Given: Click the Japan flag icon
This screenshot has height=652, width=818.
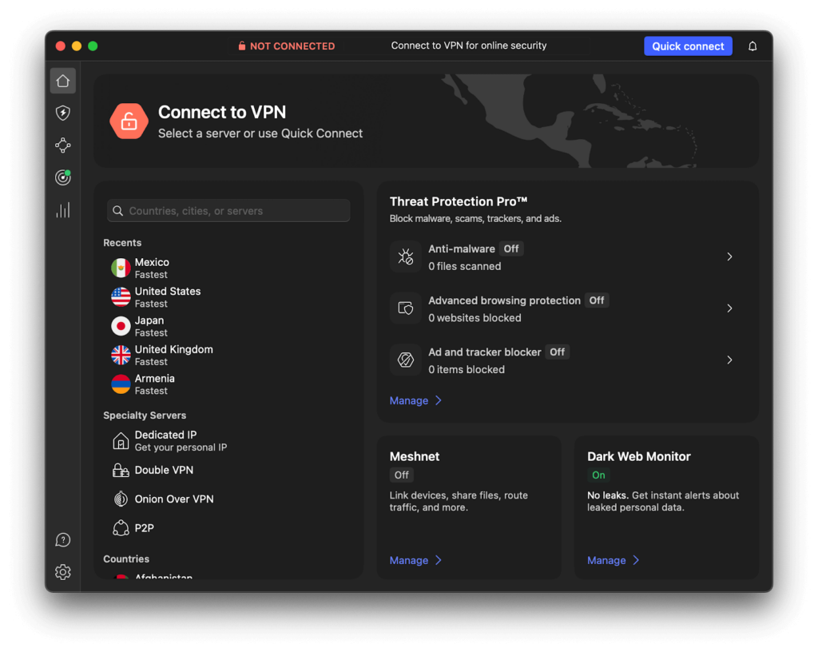Looking at the screenshot, I should click(x=121, y=326).
